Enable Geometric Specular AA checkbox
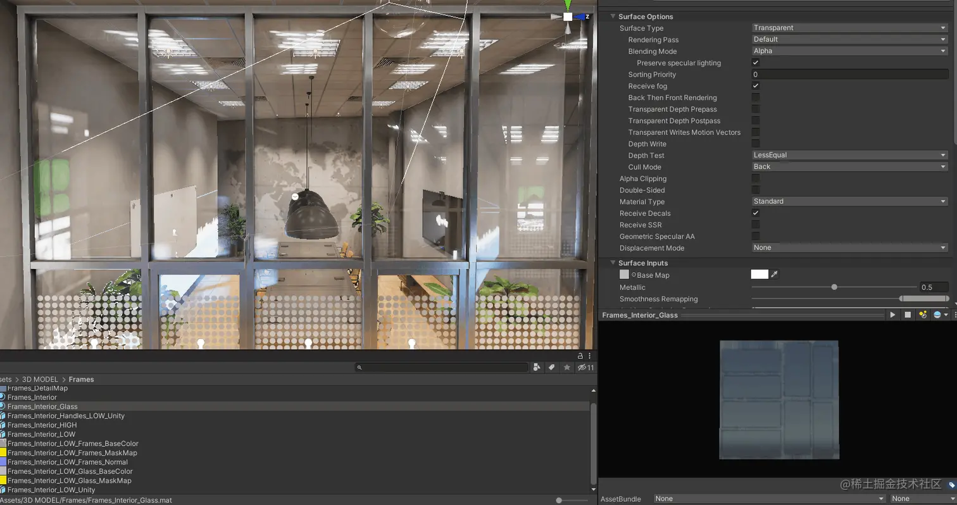Viewport: 957px width, 505px height. [x=755, y=236]
